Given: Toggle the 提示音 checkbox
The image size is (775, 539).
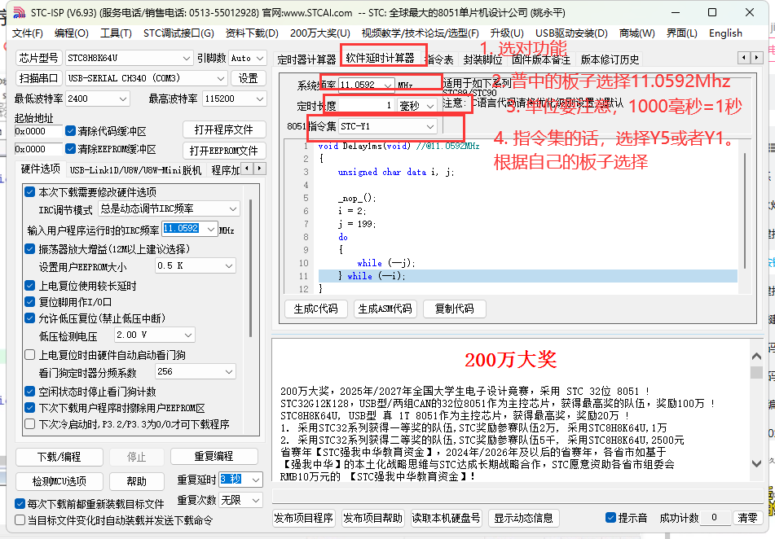Looking at the screenshot, I should (610, 518).
